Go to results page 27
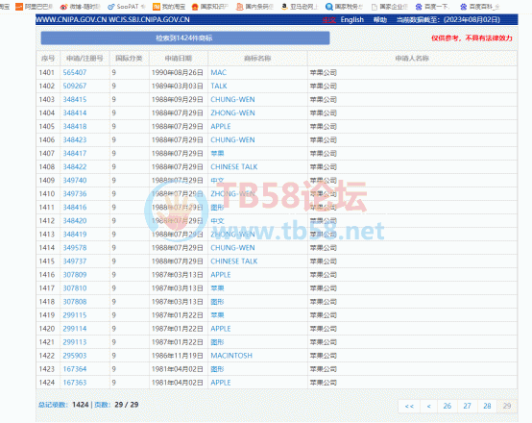532x423 pixels. coord(468,406)
